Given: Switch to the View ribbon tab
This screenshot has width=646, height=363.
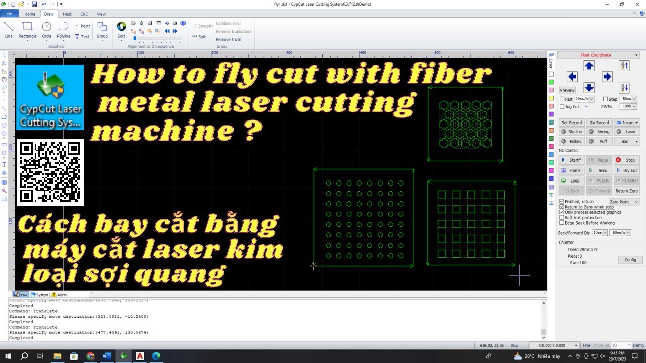Looking at the screenshot, I should 101,14.
